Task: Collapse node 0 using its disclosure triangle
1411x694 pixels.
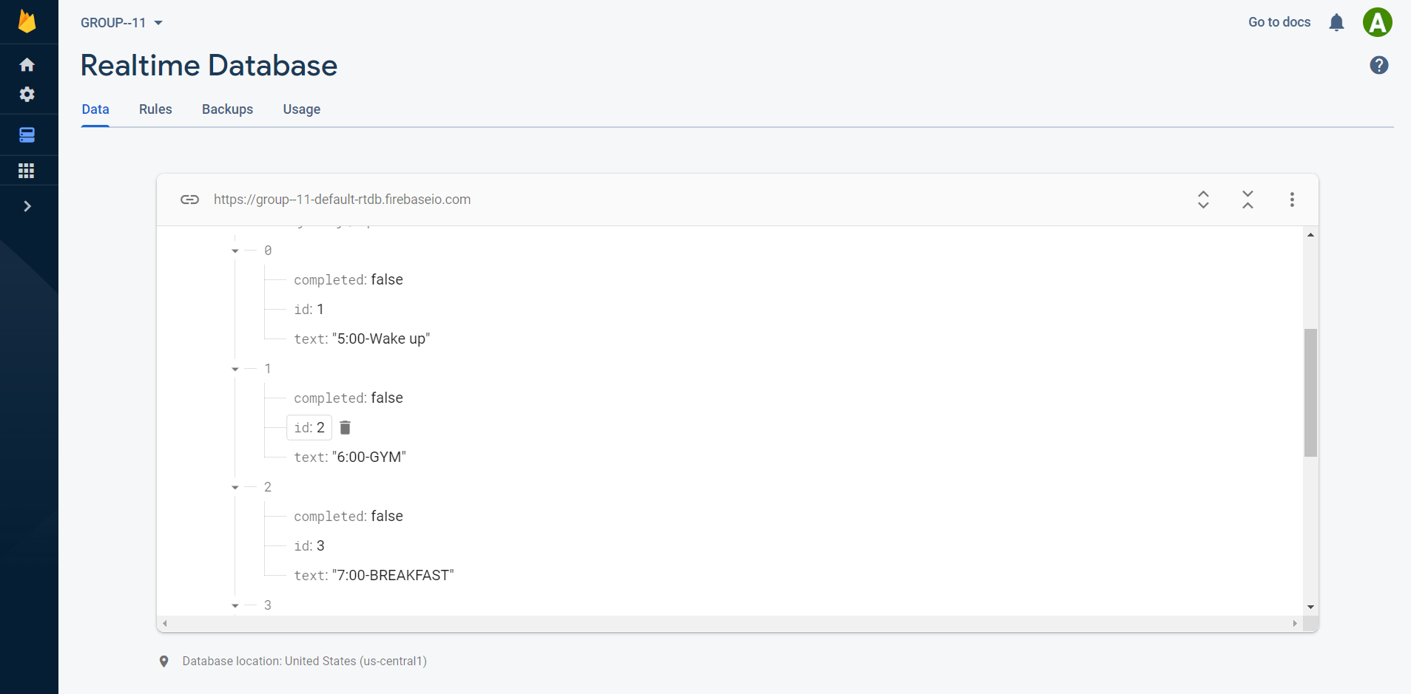Action: click(x=235, y=251)
